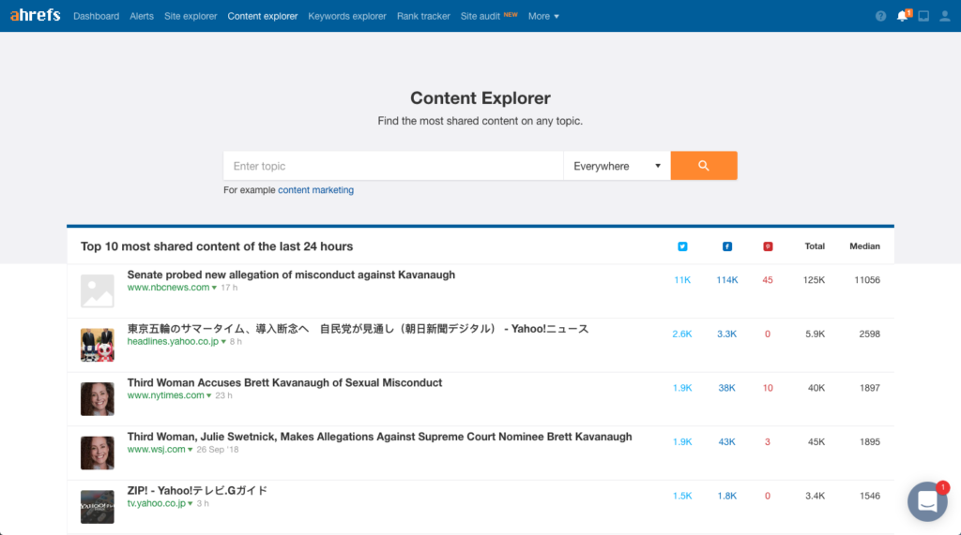Open the Julie Swetnick allegations article
Image resolution: width=961 pixels, height=535 pixels.
pyautogui.click(x=379, y=437)
